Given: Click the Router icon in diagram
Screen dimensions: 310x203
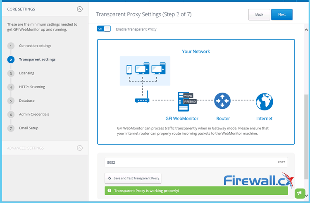Looking at the screenshot, I should tap(222, 101).
